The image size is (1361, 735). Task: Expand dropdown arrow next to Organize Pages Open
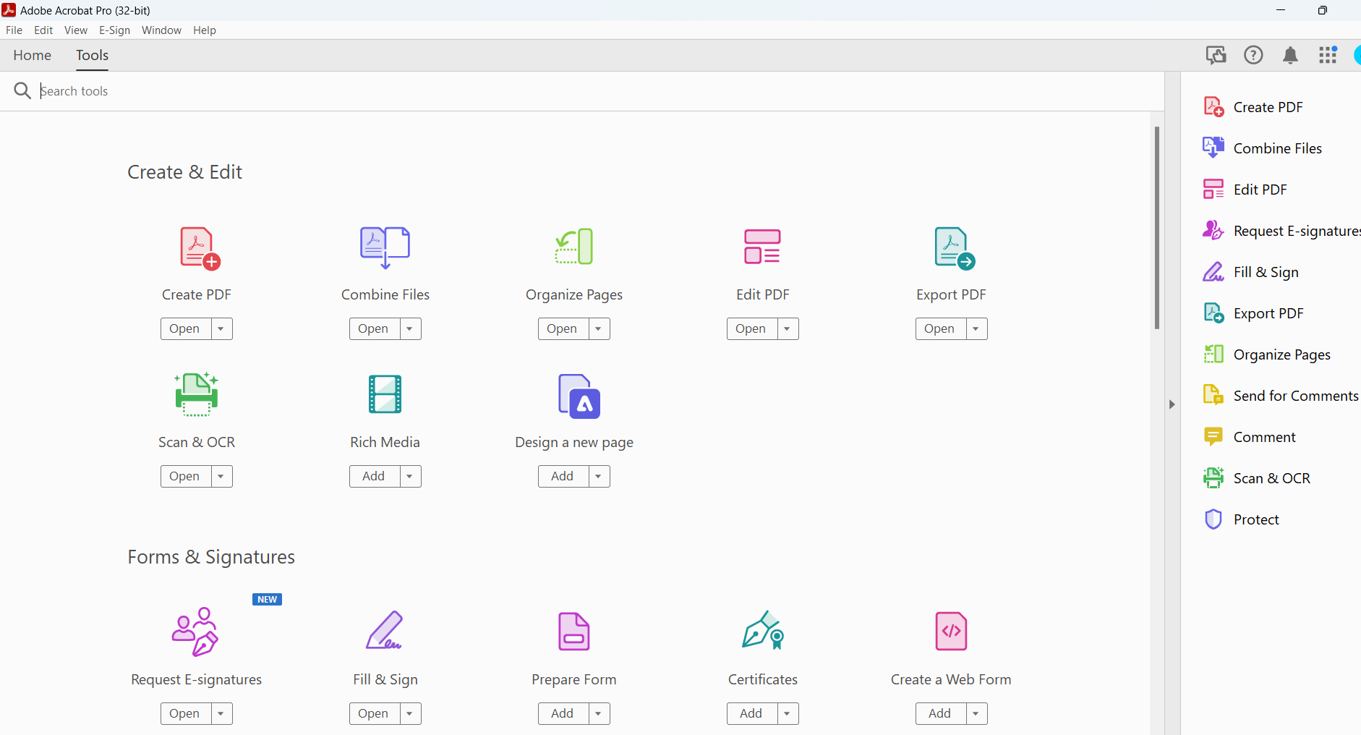point(599,328)
